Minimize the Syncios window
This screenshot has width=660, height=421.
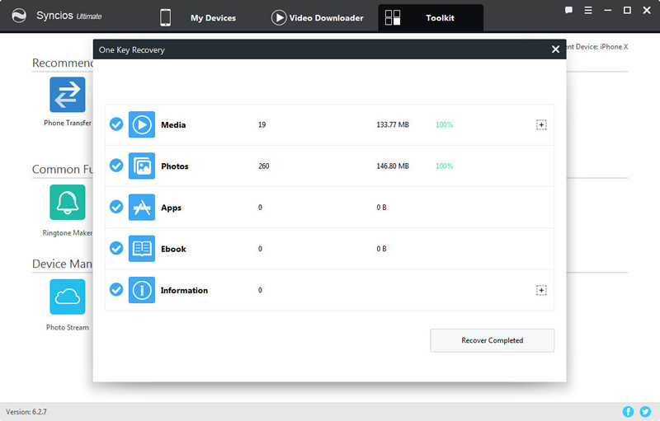click(607, 10)
